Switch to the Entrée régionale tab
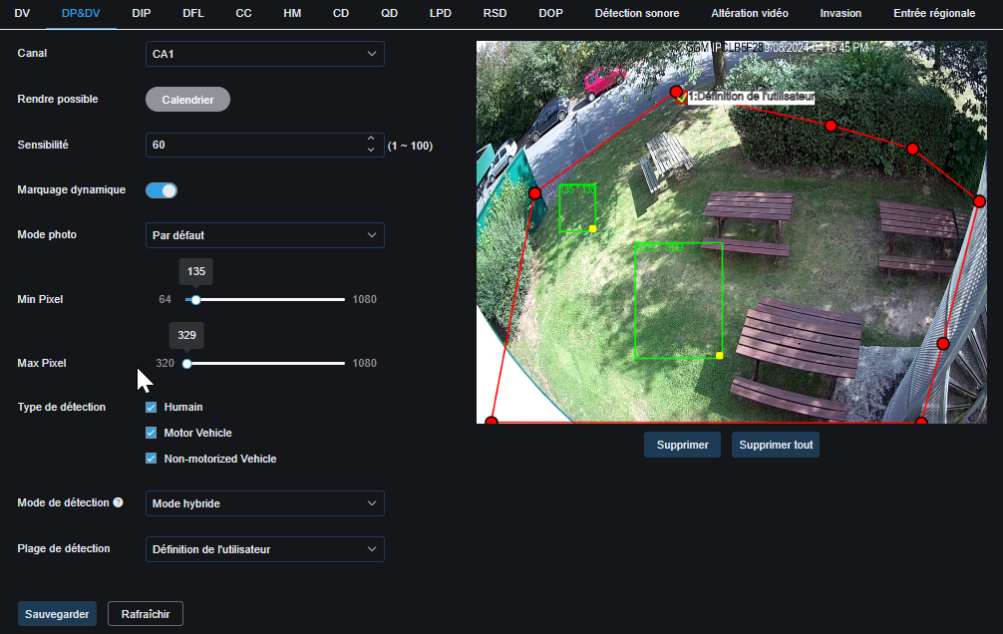 [935, 13]
